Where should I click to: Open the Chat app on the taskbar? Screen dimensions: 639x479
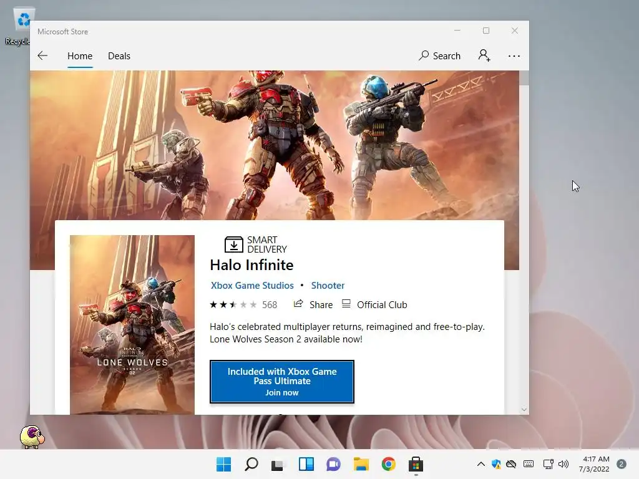pyautogui.click(x=333, y=464)
